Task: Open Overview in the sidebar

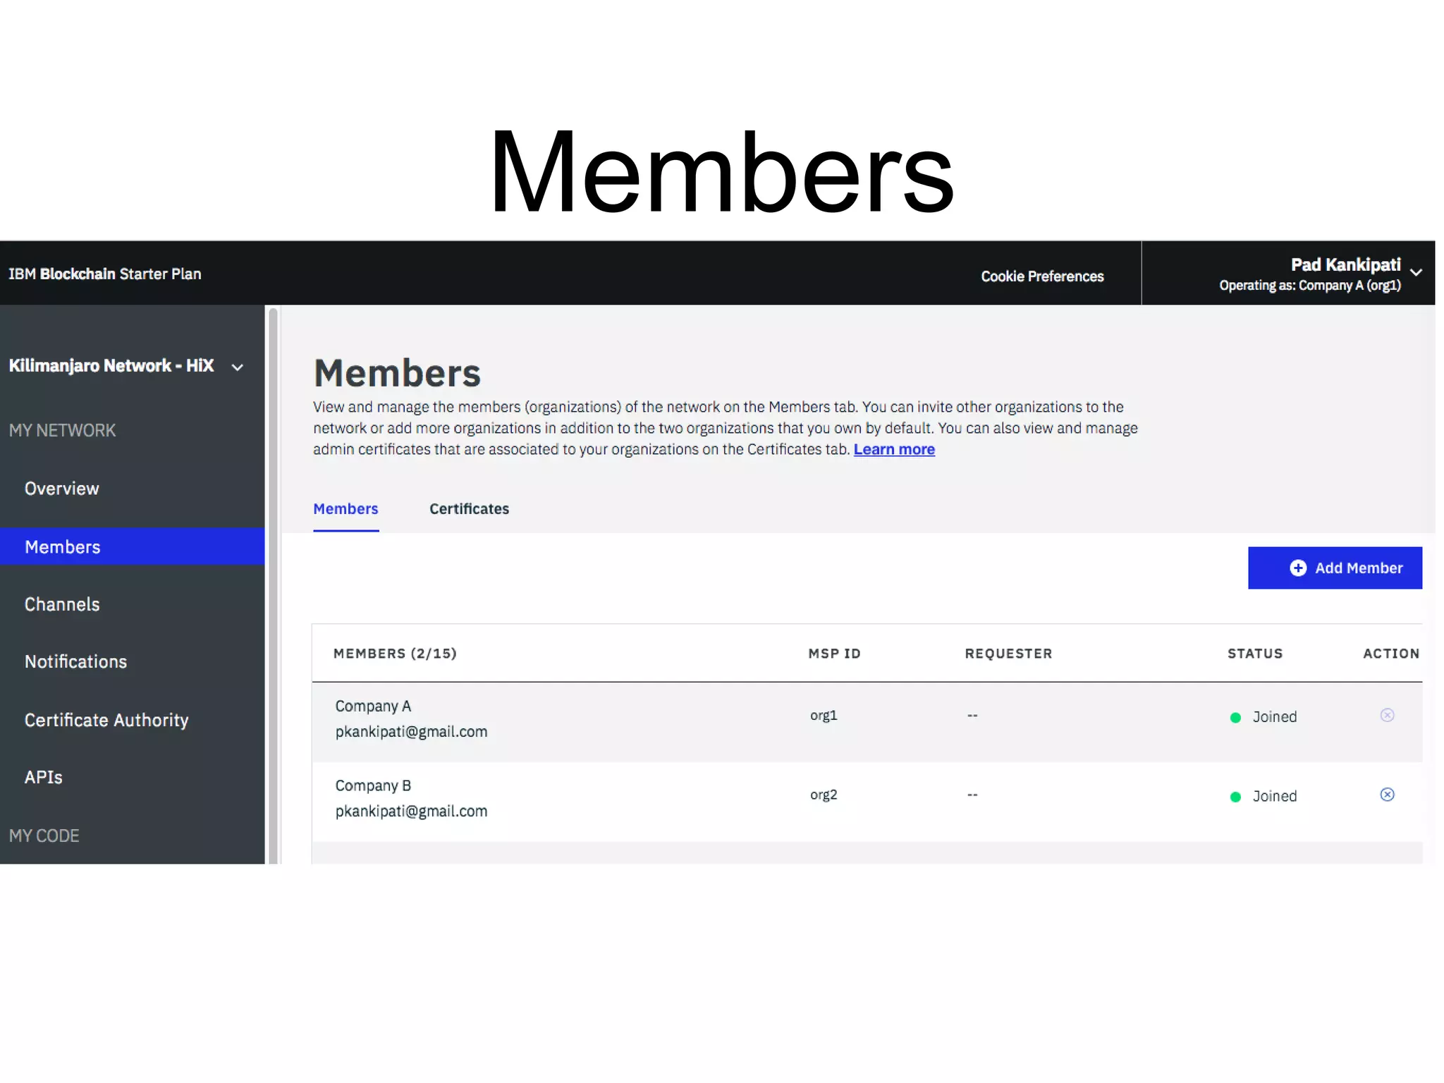Action: pyautogui.click(x=62, y=489)
